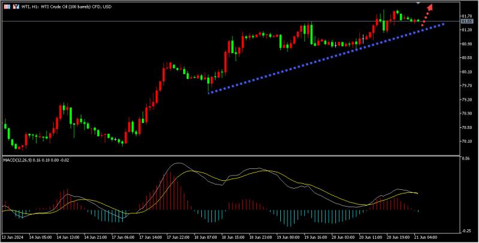Select the 19 Jun 08:00 time label

287,237
